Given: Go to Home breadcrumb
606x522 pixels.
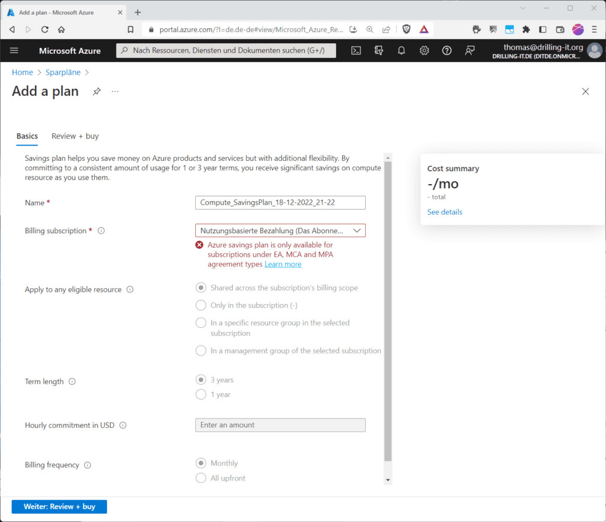Looking at the screenshot, I should pos(22,72).
